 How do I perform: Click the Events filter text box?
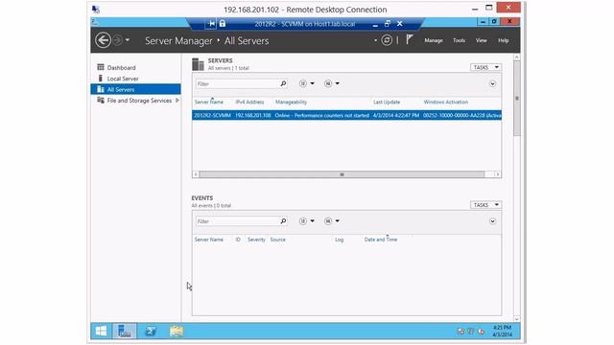click(237, 221)
